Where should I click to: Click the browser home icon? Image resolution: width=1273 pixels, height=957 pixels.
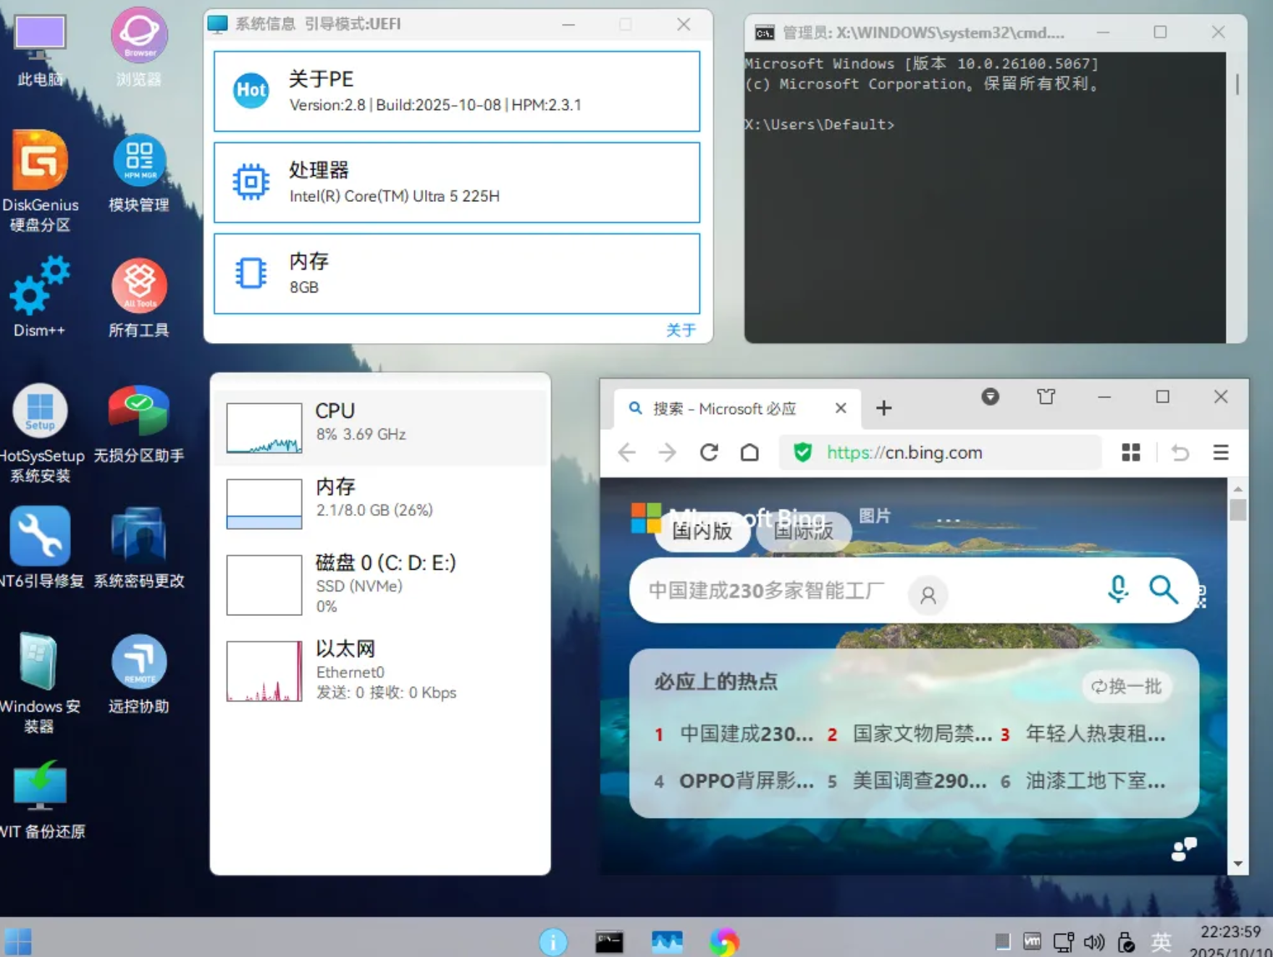[749, 452]
